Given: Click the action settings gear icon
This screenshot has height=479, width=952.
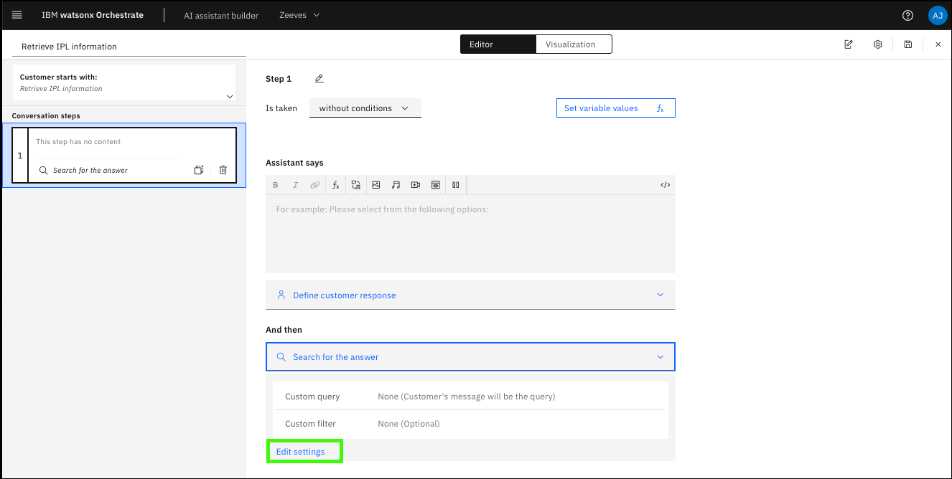Looking at the screenshot, I should point(877,44).
